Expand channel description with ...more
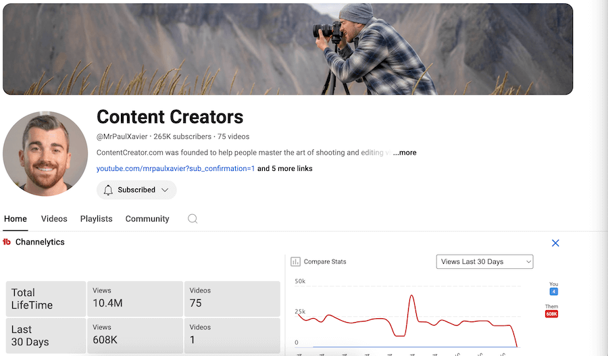608x356 pixels. [x=405, y=153]
